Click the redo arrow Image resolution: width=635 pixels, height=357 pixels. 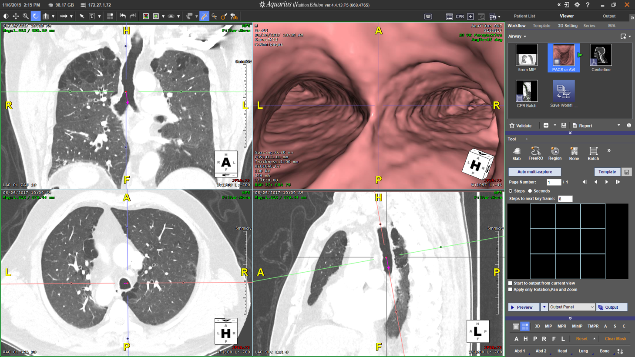133,16
